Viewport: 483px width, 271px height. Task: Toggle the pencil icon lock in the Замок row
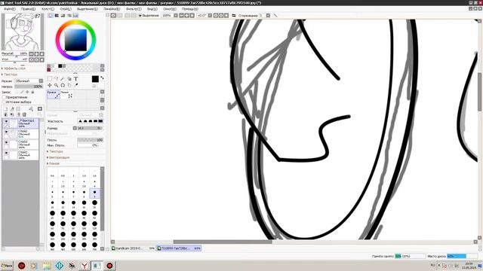click(22, 92)
